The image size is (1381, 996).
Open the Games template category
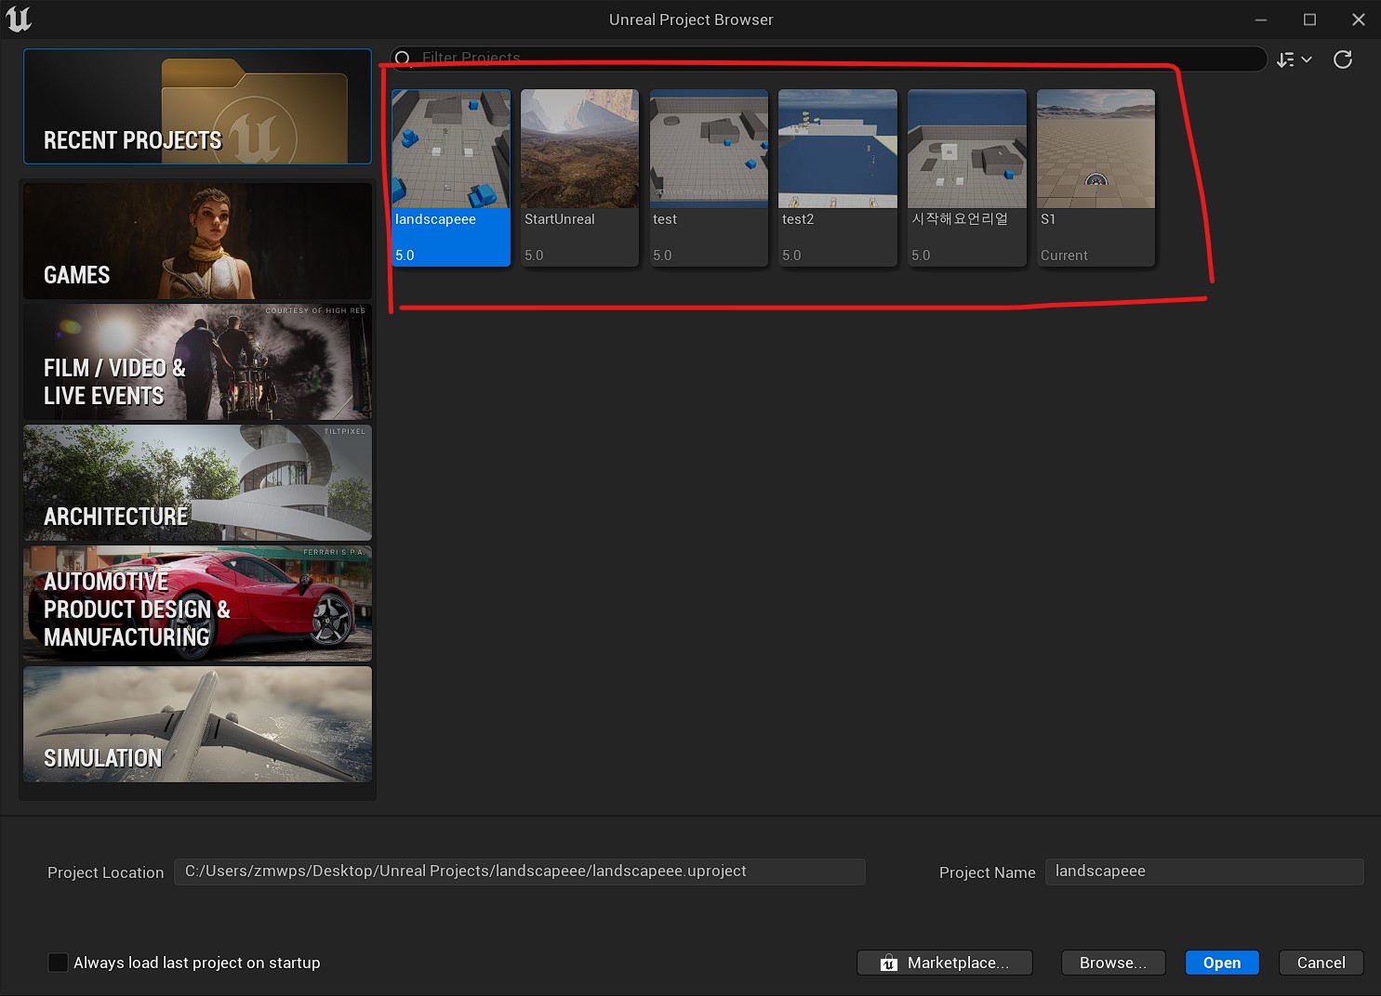[x=197, y=241]
